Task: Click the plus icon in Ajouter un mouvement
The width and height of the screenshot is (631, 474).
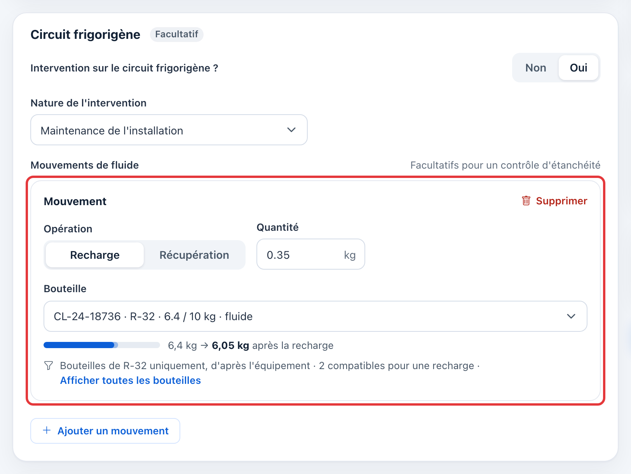Action: 47,430
